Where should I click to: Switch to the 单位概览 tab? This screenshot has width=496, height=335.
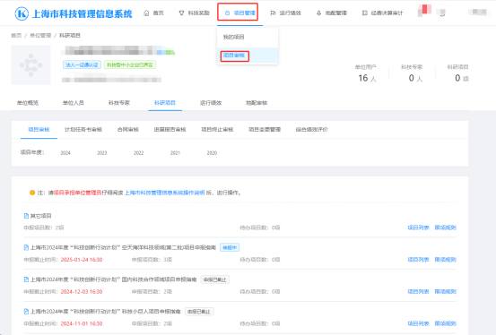(x=28, y=103)
